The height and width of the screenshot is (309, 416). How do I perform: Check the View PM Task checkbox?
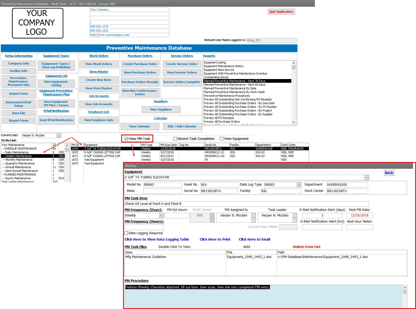pos(126,139)
